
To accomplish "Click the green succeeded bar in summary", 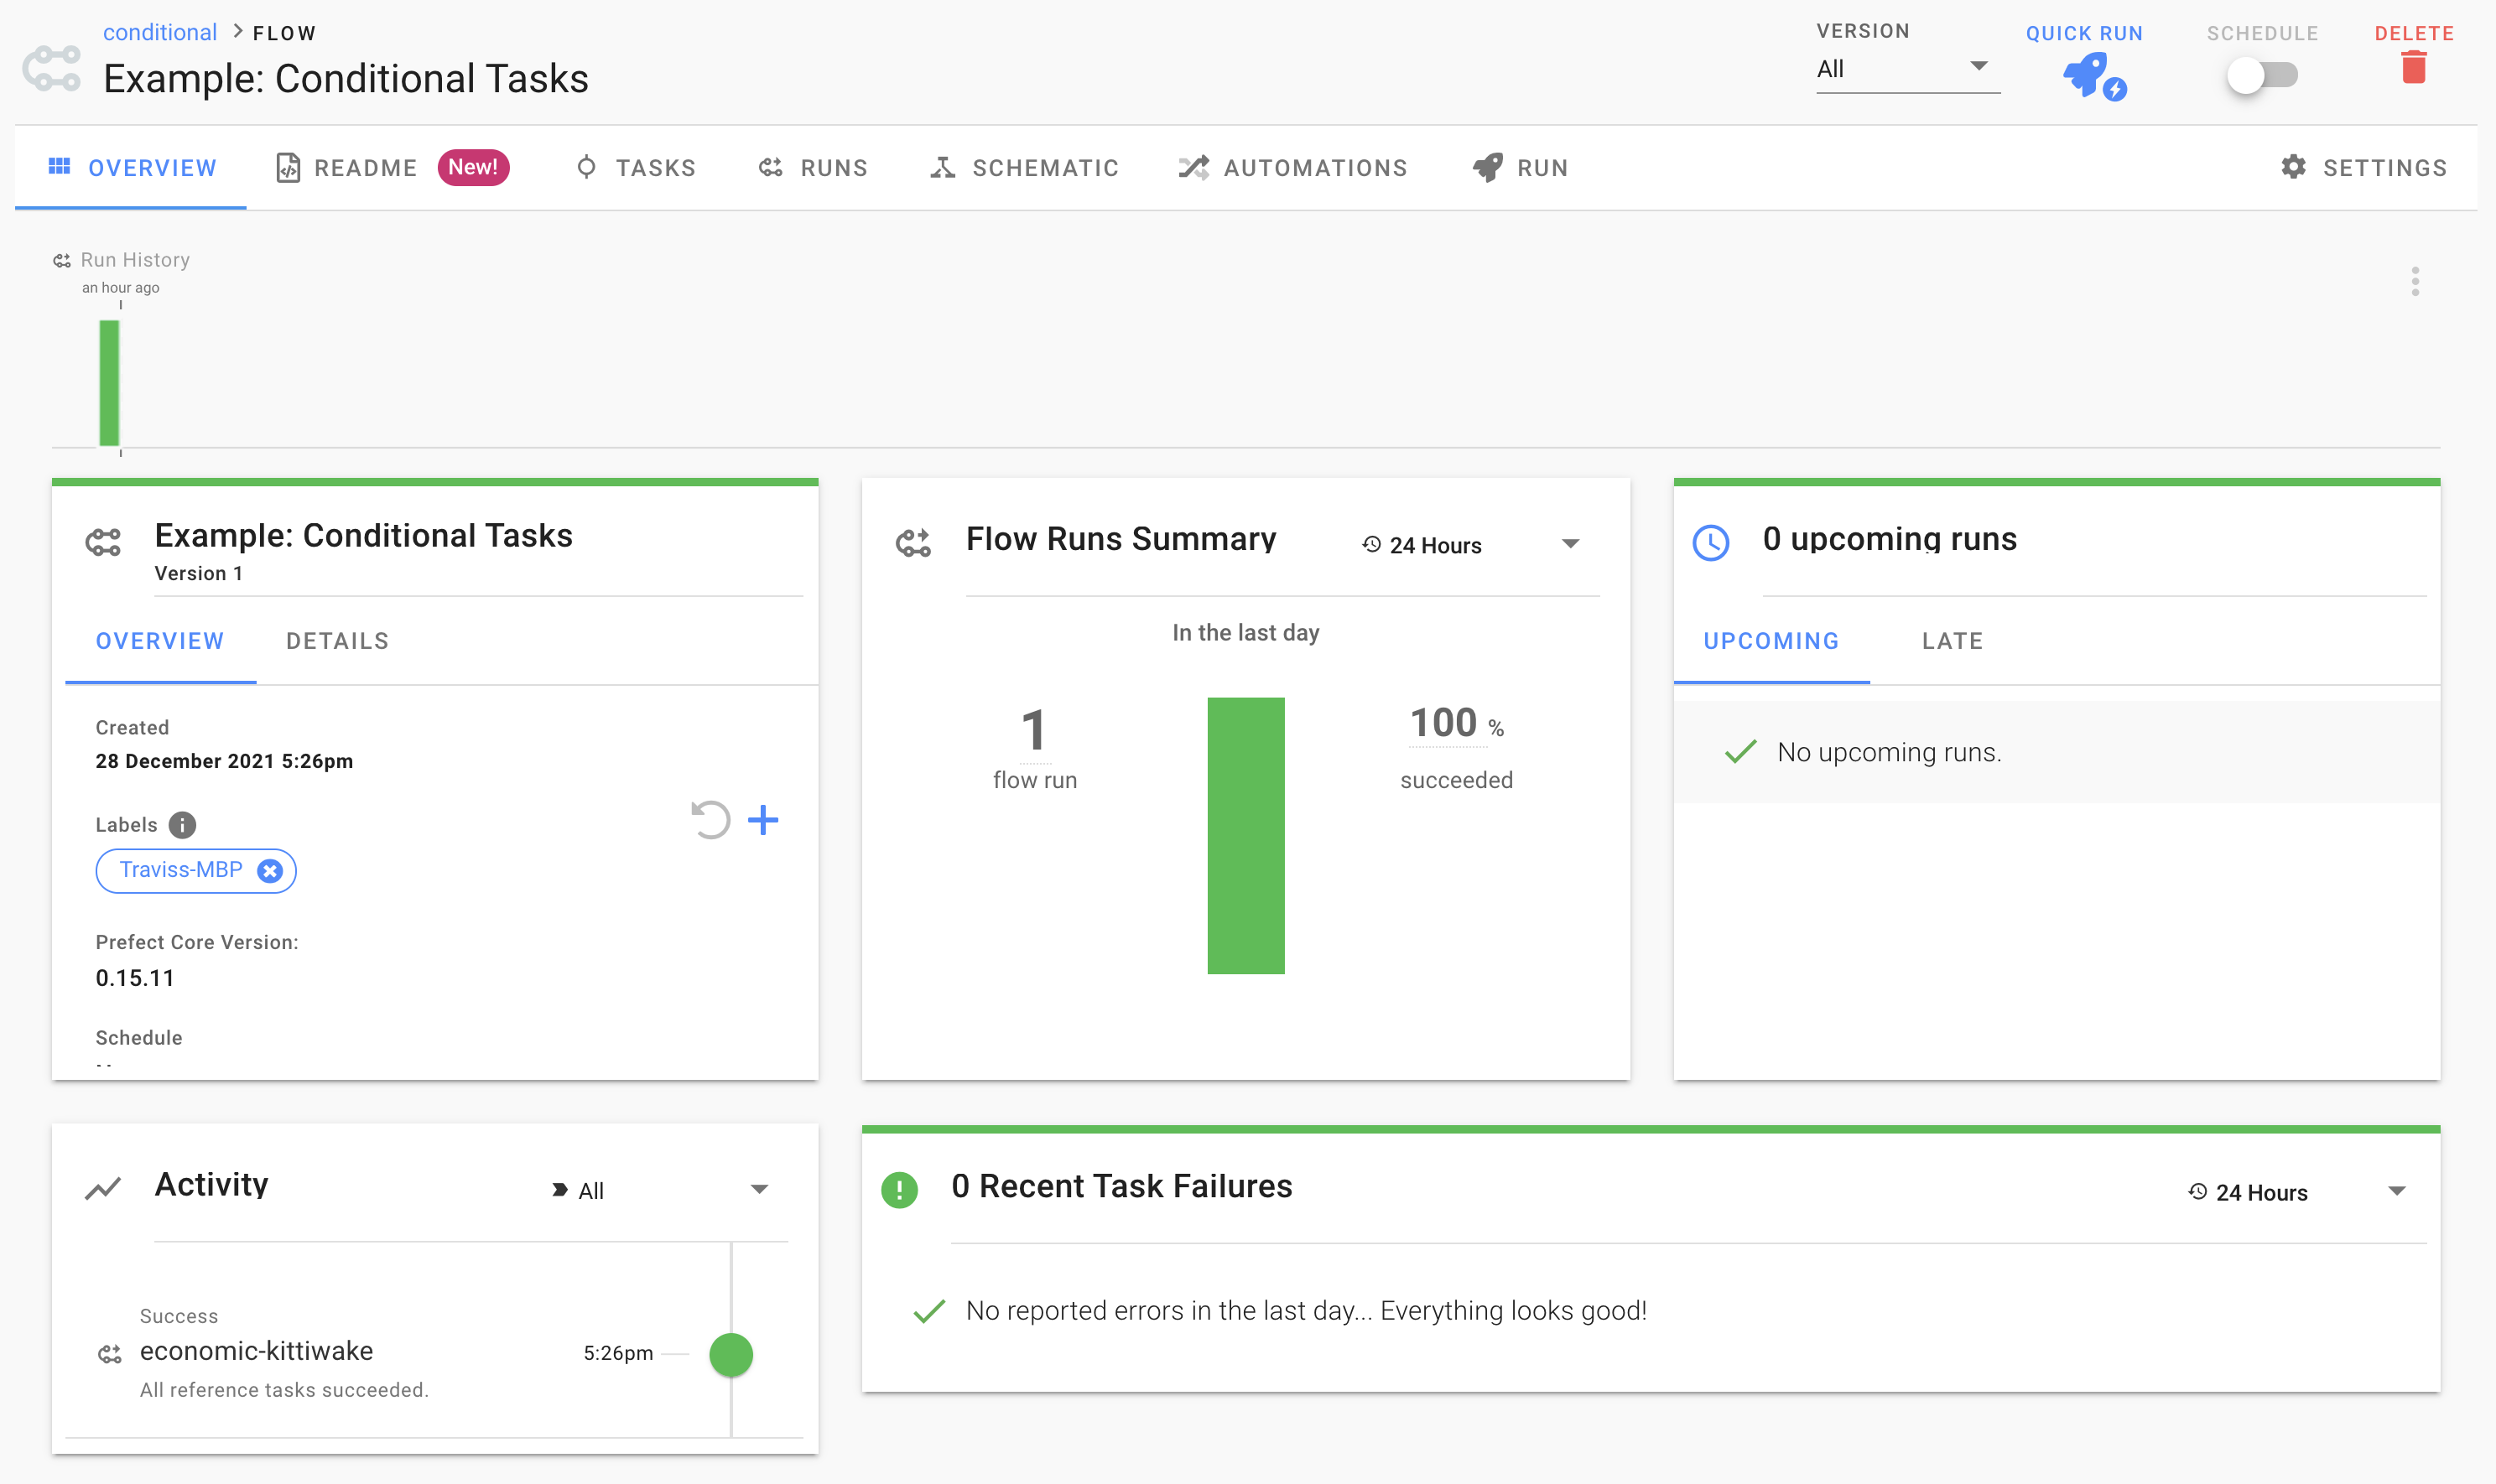I will click(x=1245, y=835).
